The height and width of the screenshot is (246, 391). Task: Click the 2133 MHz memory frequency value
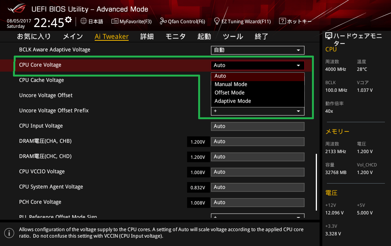pos(336,152)
